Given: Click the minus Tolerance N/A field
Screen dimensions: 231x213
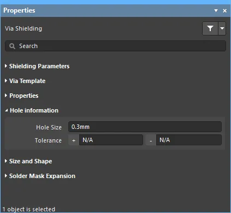Looking at the screenshot, I should point(189,140).
